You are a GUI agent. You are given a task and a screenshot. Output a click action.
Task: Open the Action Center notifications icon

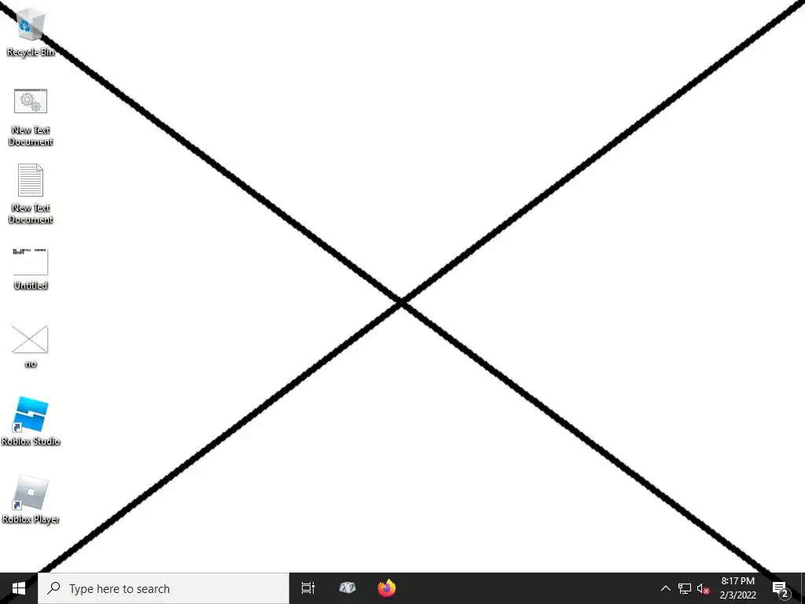click(781, 588)
